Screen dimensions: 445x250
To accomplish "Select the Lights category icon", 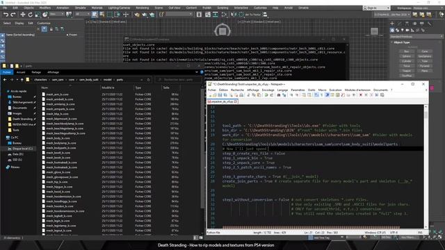I will point(403,30).
